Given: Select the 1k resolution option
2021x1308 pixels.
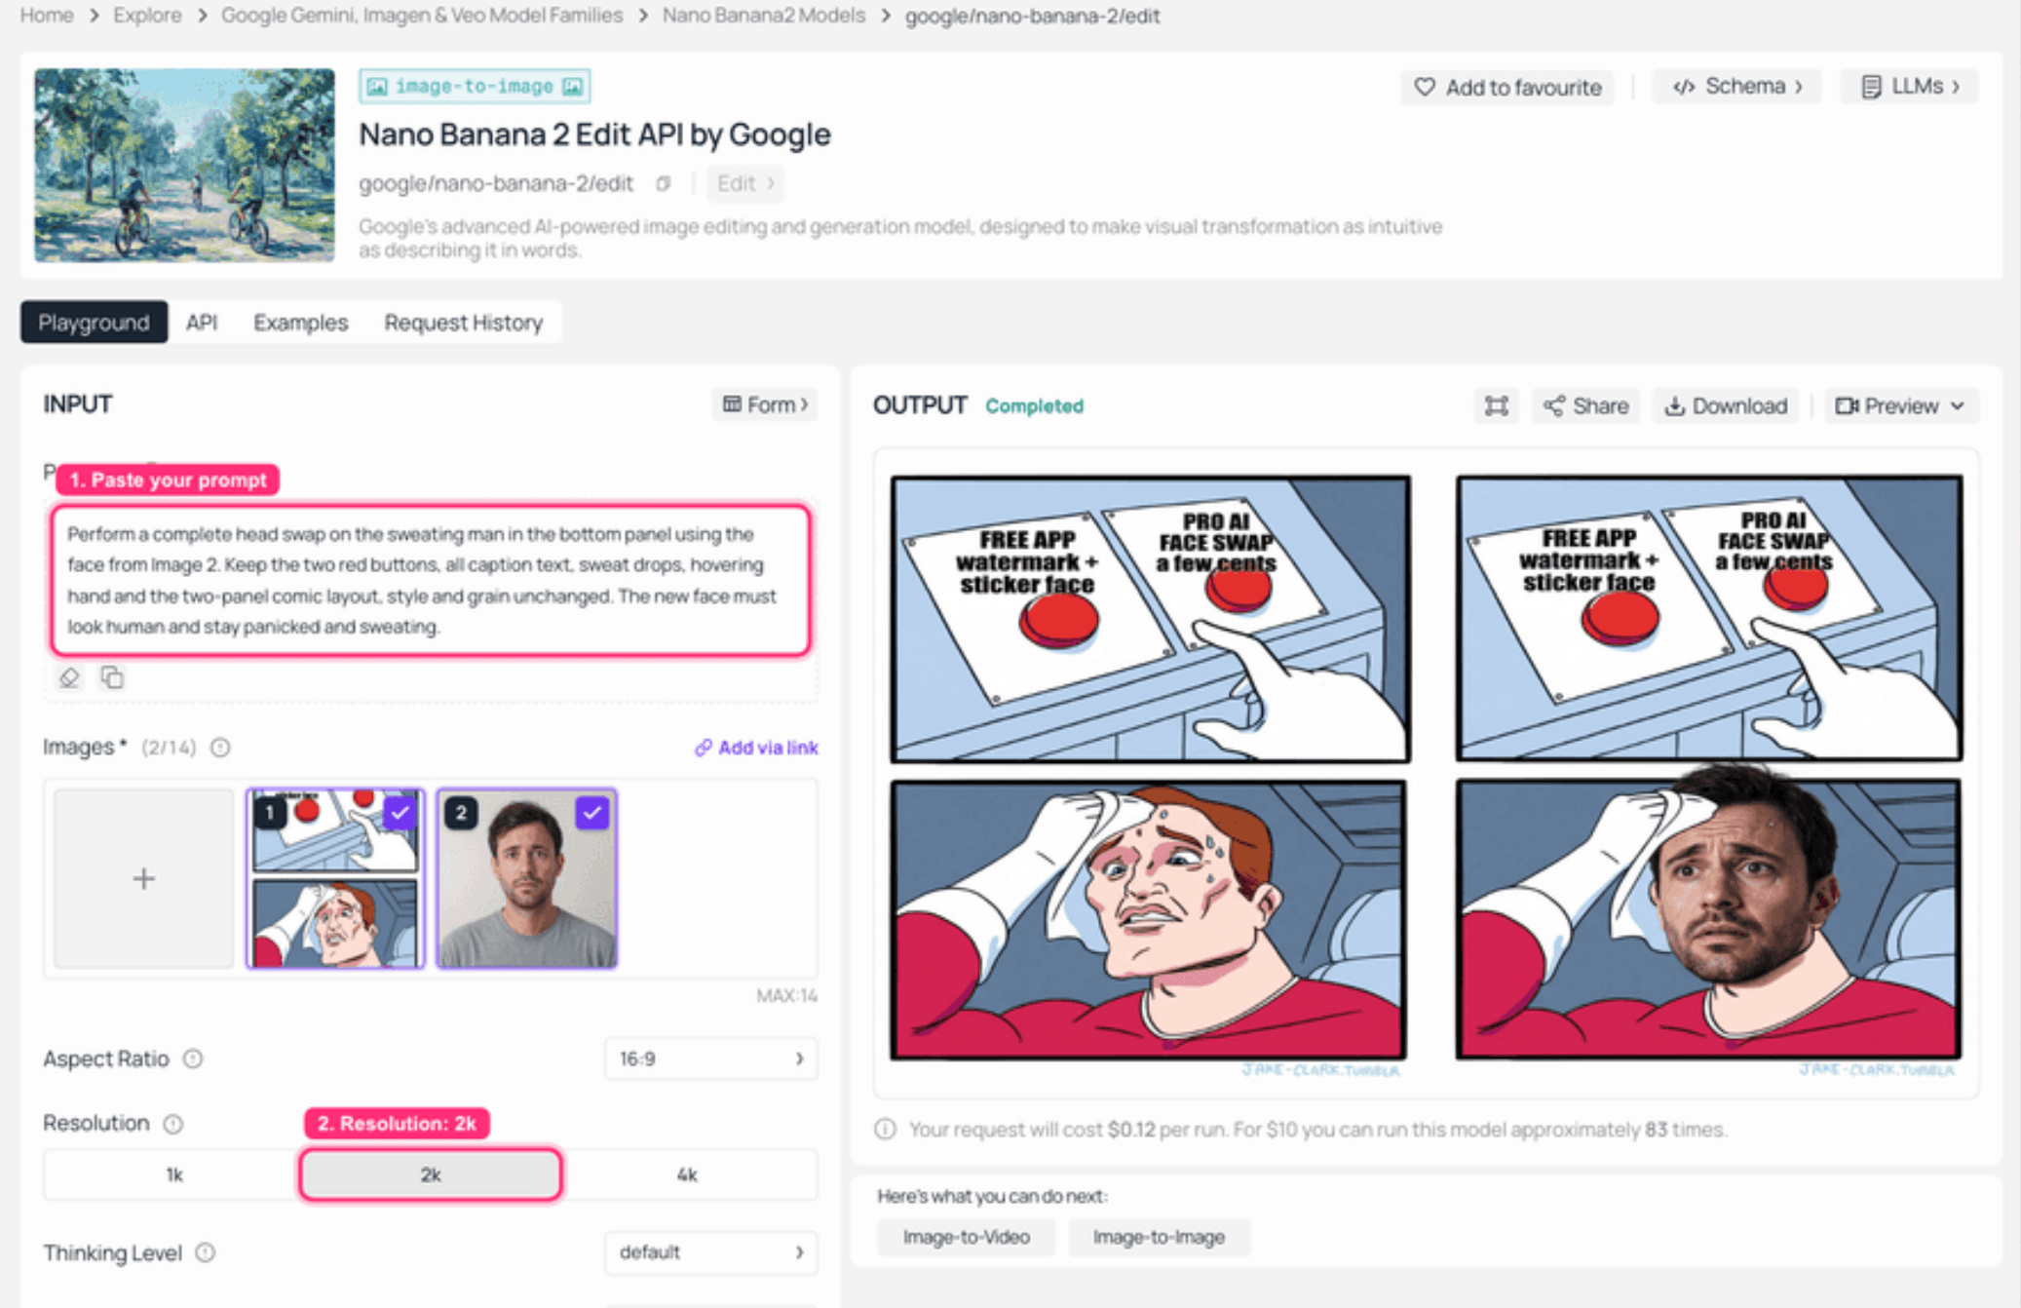Looking at the screenshot, I should (x=173, y=1174).
